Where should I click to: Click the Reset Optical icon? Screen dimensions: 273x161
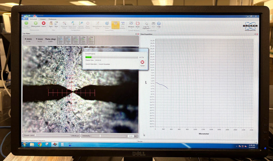point(88,23)
